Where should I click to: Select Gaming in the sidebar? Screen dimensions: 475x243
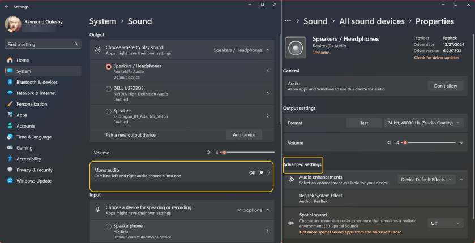tap(24, 148)
